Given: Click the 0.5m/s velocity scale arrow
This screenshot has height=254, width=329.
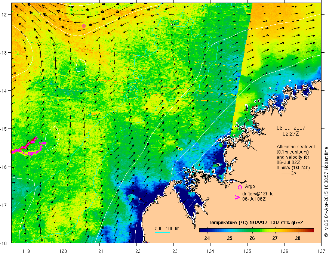Looking at the screenshot, I should pos(289,173).
